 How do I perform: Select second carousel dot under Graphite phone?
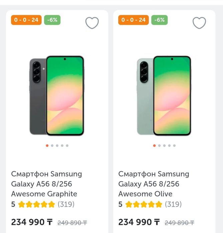tap(52, 145)
